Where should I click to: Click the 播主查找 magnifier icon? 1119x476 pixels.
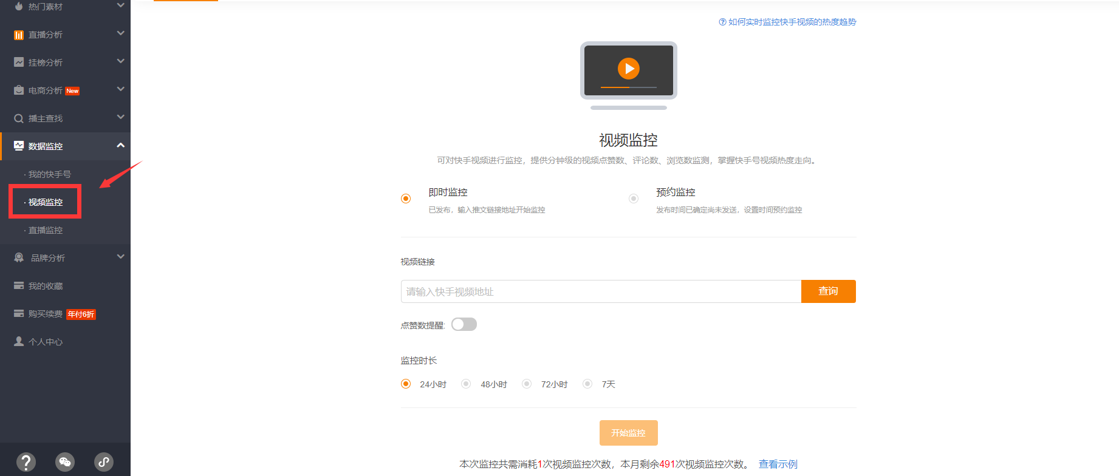pyautogui.click(x=19, y=118)
